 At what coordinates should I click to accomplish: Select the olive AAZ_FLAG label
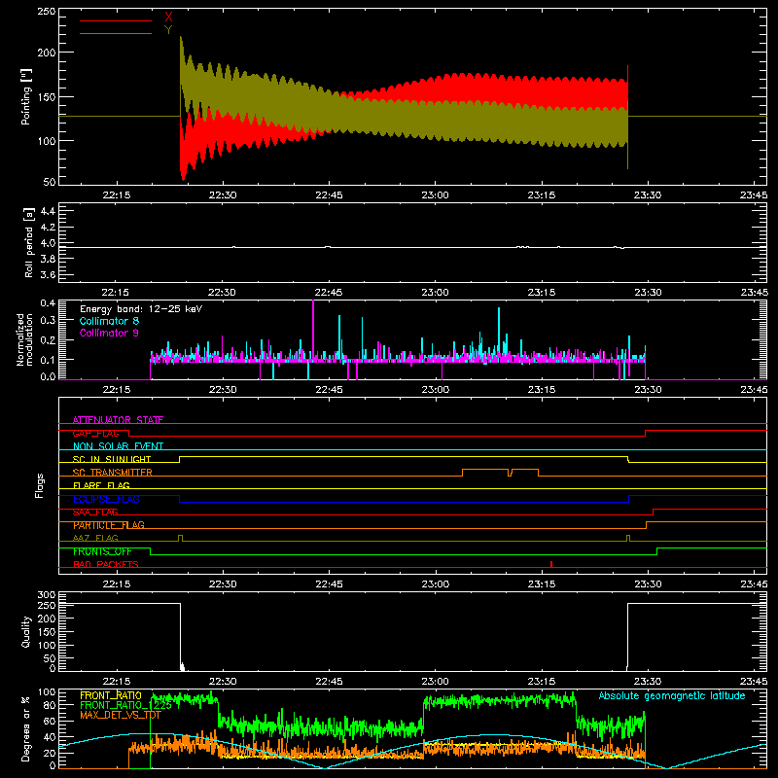coord(95,538)
